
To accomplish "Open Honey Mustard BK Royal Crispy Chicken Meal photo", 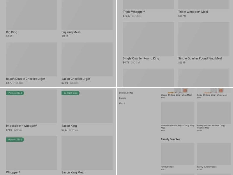I will click(x=214, y=113).
